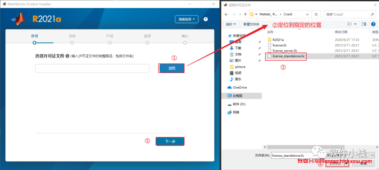Image resolution: width=379 pixels, height=170 pixels.
Task: Click the up-folder arrow in file dialog
Action: click(x=245, y=14)
